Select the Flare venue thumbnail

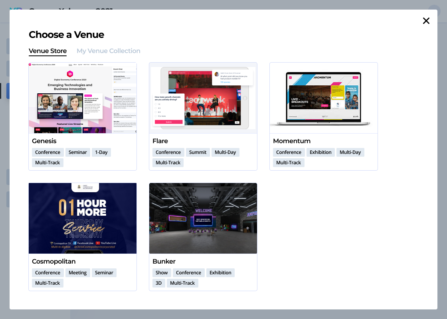coord(203,97)
